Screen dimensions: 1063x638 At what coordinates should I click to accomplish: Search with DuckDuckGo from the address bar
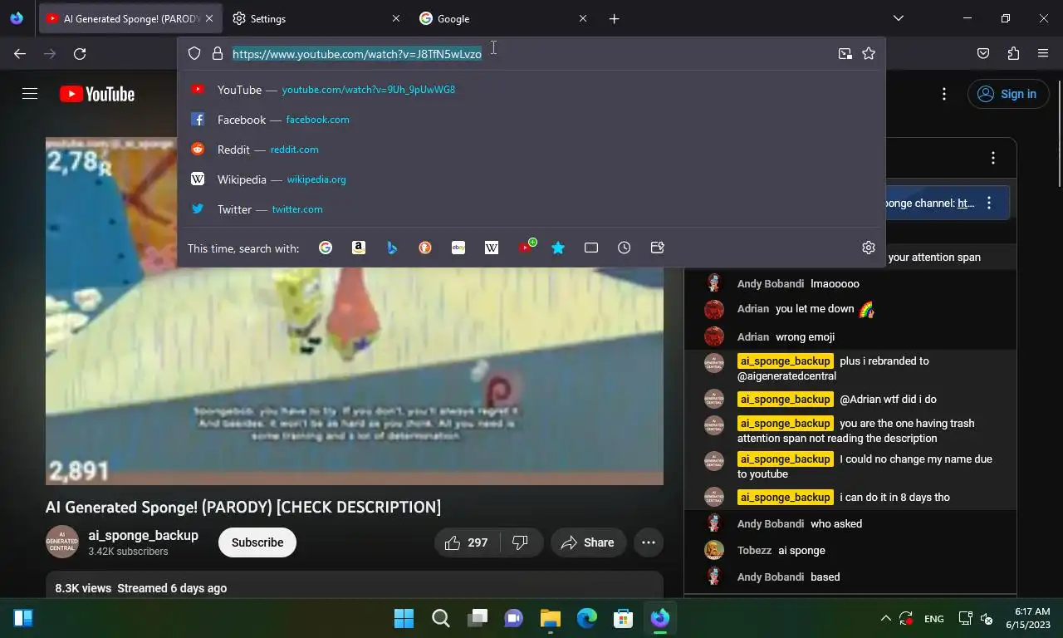click(x=425, y=248)
